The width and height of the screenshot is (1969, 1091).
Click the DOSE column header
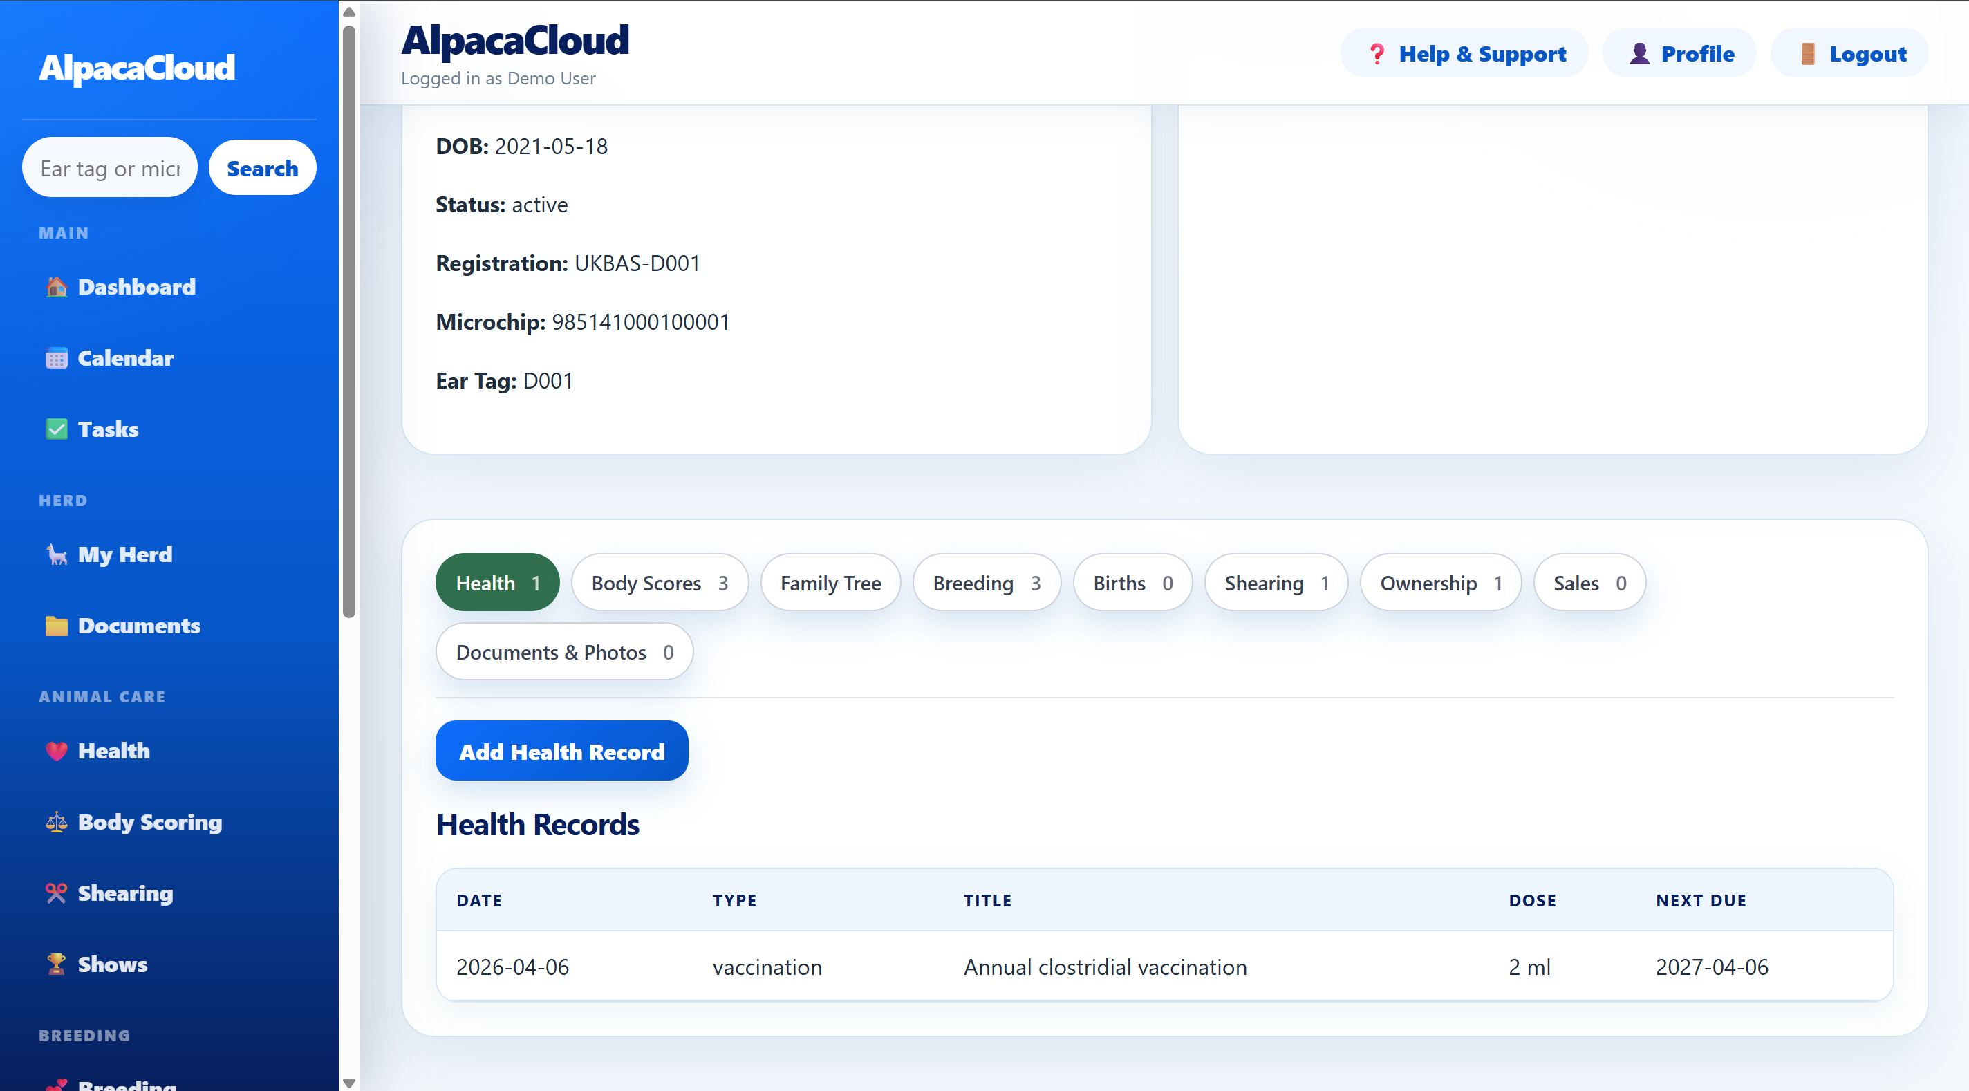tap(1532, 900)
